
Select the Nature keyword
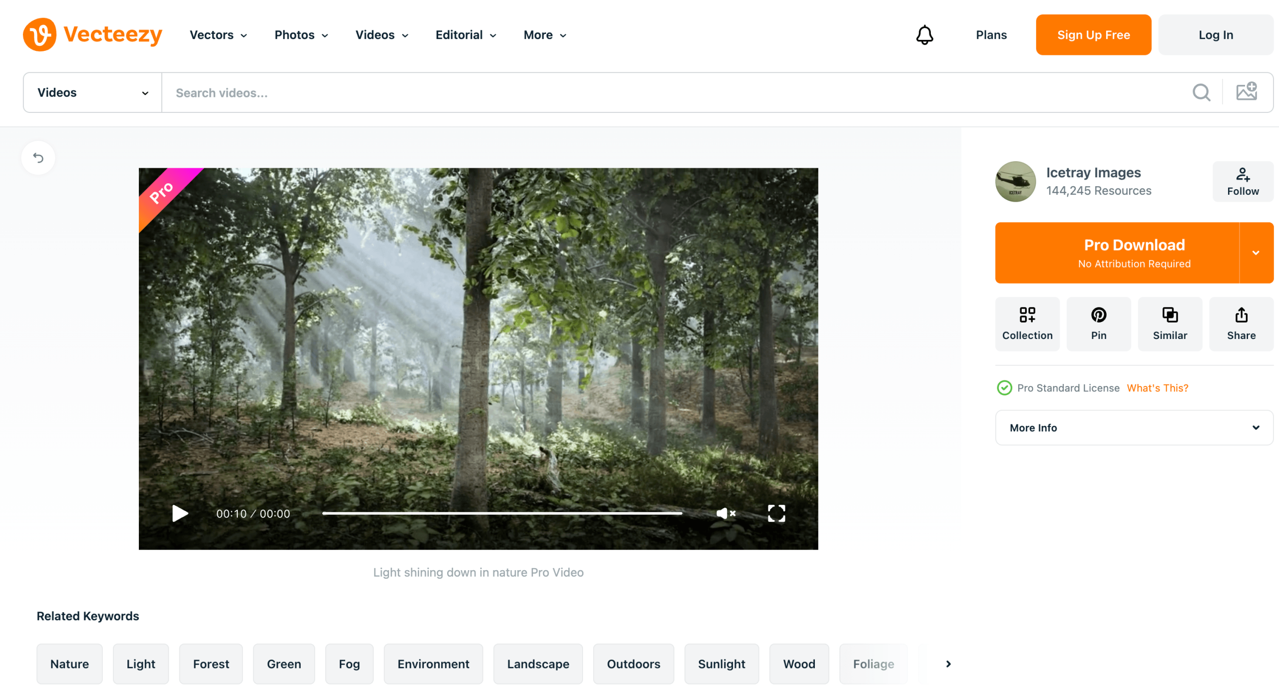(x=69, y=664)
